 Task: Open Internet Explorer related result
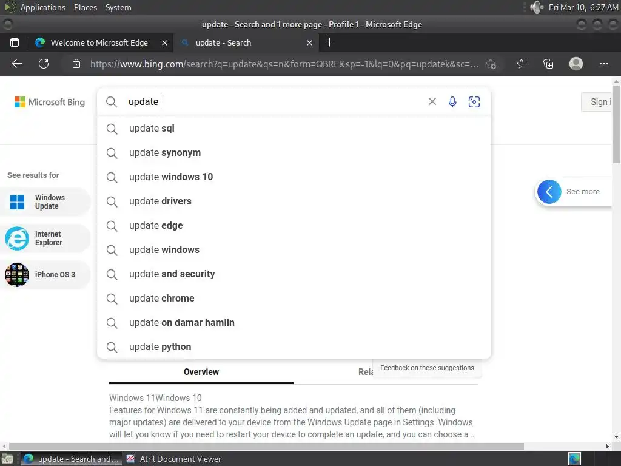(x=45, y=238)
